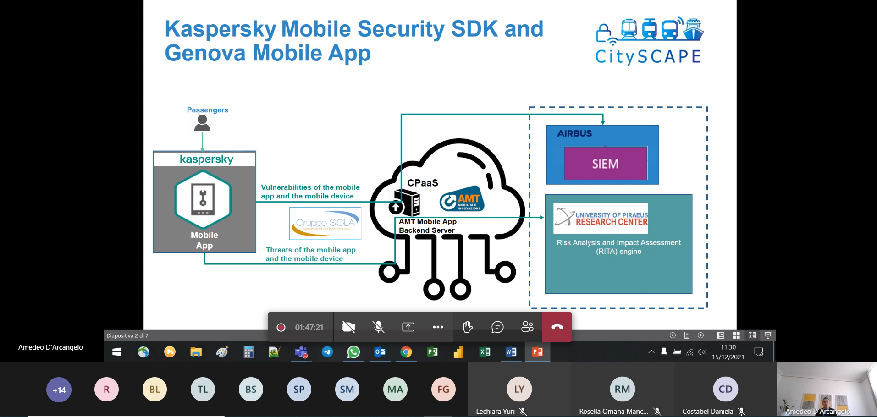
Task: Open WhatsApp from the taskbar
Action: pos(353,352)
